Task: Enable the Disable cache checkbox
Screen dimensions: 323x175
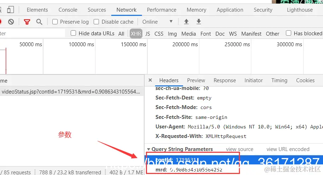Action: 96,22
